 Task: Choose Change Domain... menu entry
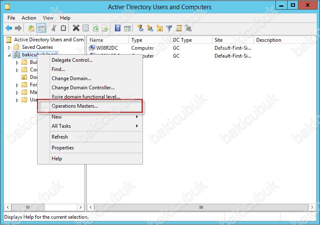point(90,78)
